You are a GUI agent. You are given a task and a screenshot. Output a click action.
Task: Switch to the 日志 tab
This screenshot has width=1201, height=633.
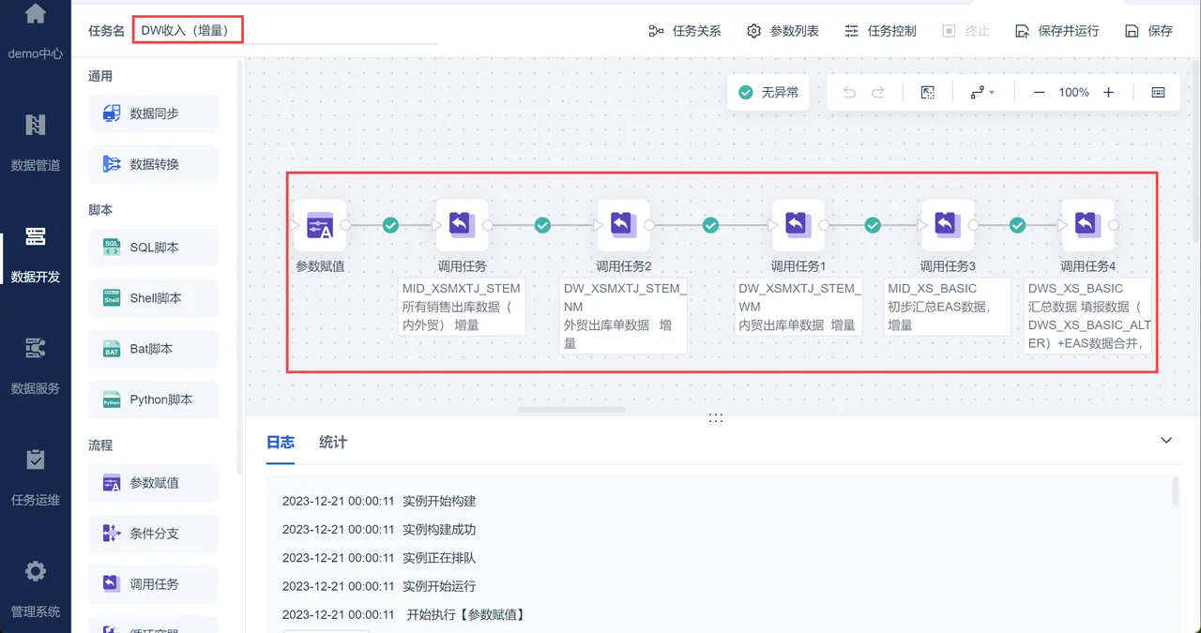[281, 443]
